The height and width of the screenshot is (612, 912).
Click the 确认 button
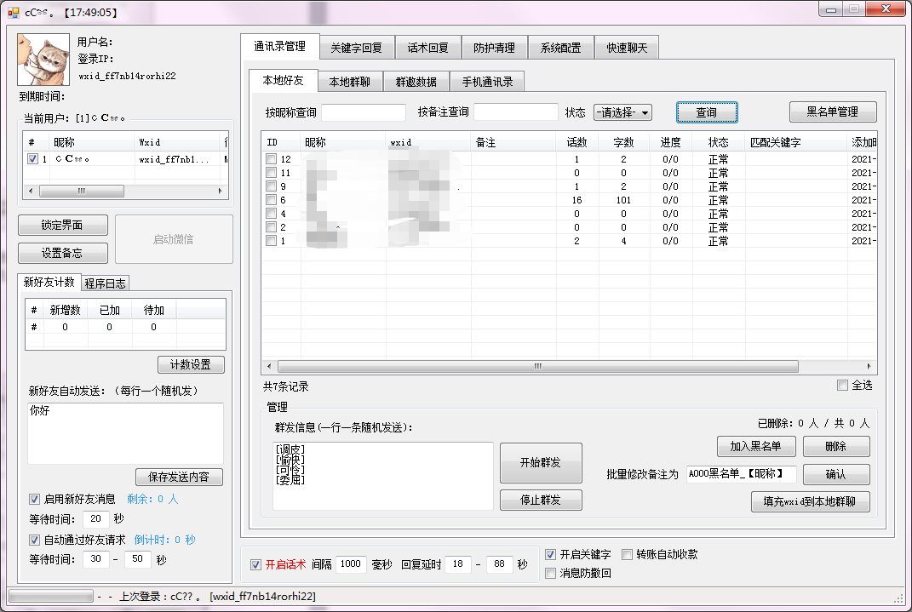coord(836,474)
